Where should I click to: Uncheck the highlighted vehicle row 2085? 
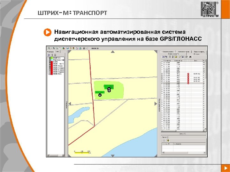tap(162, 83)
